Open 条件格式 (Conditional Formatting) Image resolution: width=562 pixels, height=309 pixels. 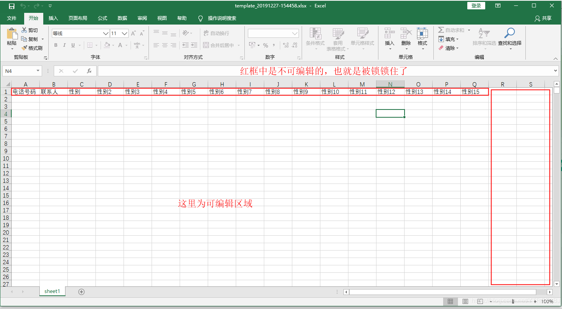click(315, 39)
